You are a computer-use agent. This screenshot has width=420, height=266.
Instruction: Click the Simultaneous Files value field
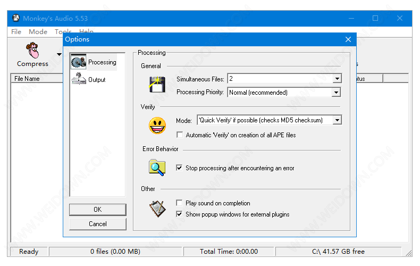[x=281, y=79]
